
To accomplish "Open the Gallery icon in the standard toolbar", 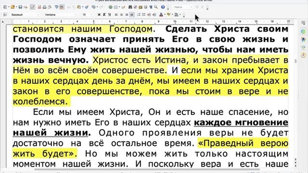I will [141, 7].
